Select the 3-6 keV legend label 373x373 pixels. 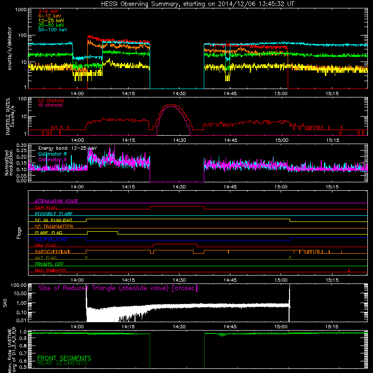pyautogui.click(x=48, y=11)
